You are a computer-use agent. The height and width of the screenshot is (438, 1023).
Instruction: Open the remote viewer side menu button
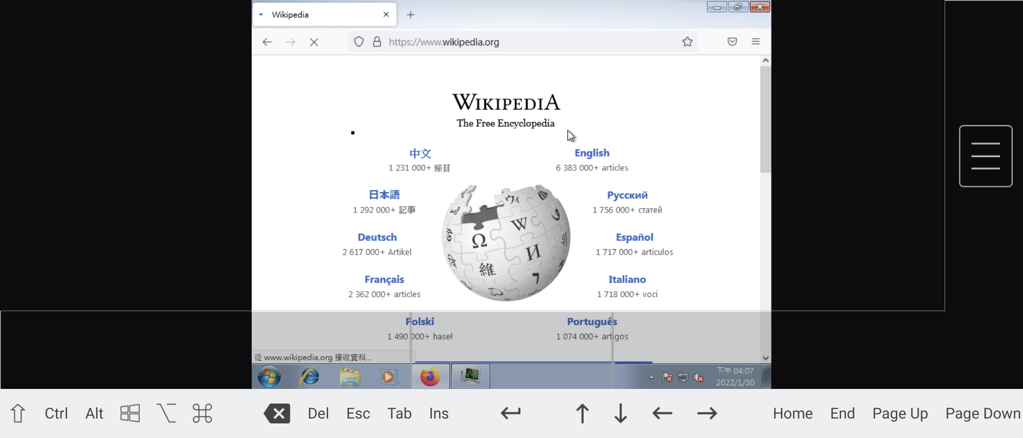pos(985,156)
